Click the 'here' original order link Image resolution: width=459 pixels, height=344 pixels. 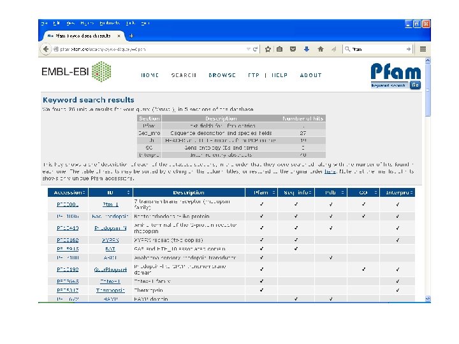330,171
